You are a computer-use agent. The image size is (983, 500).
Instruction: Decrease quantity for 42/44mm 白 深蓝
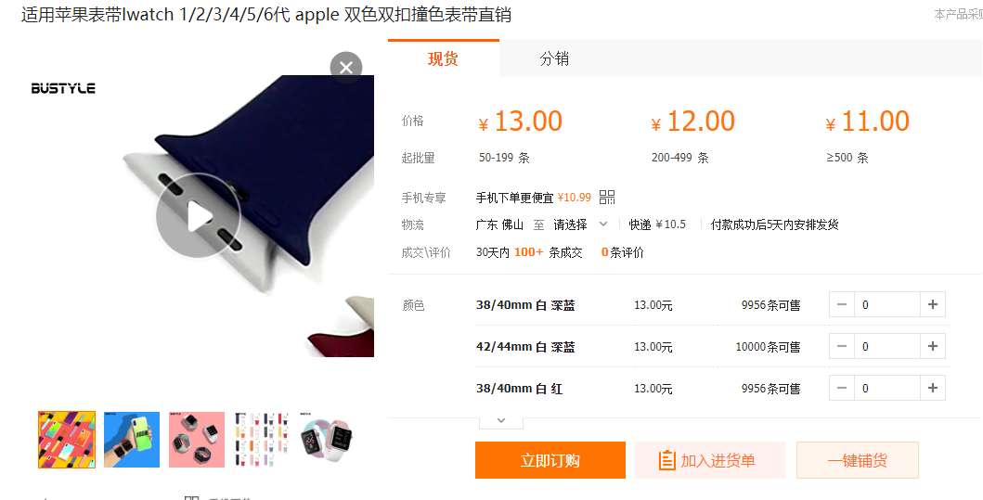pos(842,346)
